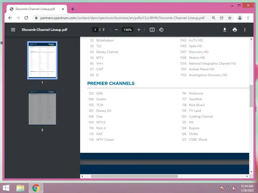258x193 pixels.
Task: Click the Spike HD entry
Action: tap(195, 46)
